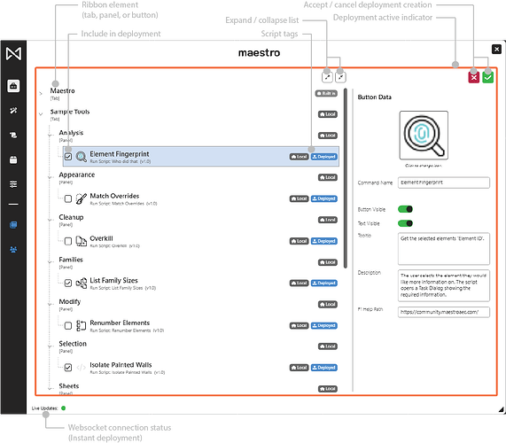The width and height of the screenshot is (506, 443).
Task: Click the green Live Updates status dot
Action: 63,408
